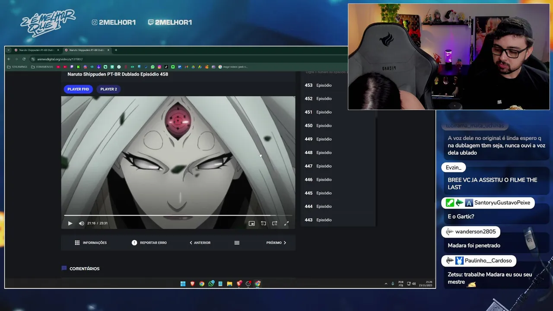Enter fullscreen on the video player
Viewport: 553px width, 311px height.
[286, 223]
